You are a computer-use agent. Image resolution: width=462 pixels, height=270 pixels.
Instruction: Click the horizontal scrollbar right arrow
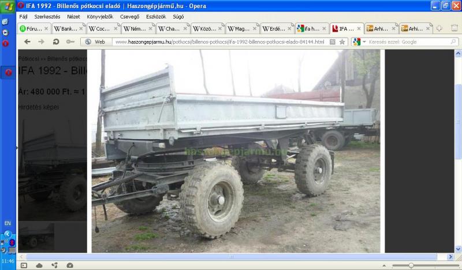click(450, 257)
